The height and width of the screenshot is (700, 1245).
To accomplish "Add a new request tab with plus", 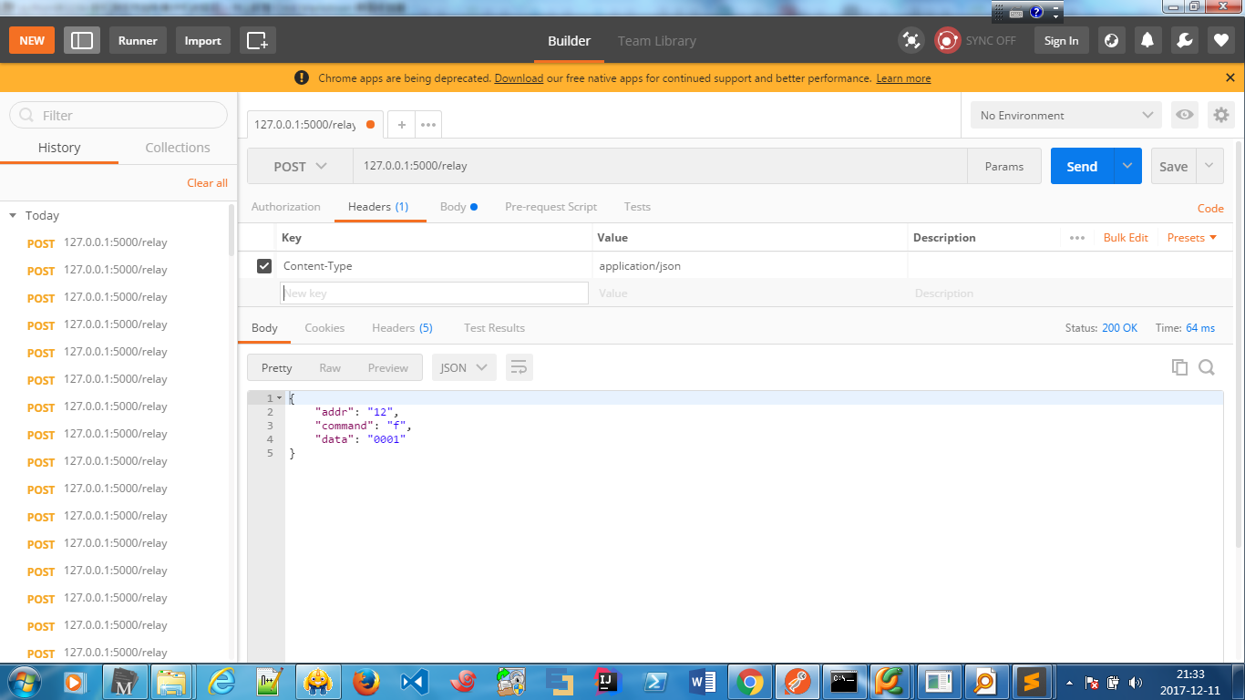I will 401,125.
